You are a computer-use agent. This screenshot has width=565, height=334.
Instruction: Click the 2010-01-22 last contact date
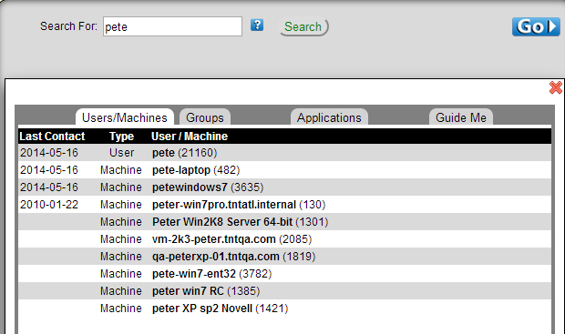49,205
